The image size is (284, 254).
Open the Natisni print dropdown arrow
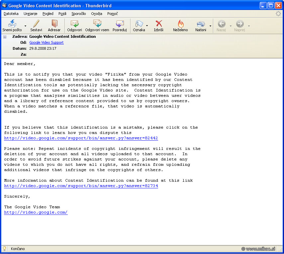tap(210, 26)
